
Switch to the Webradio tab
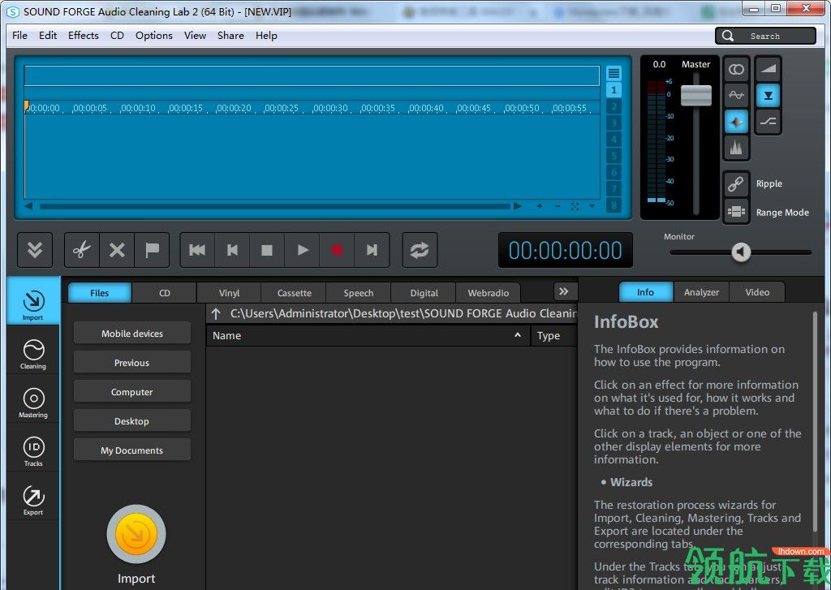point(488,293)
